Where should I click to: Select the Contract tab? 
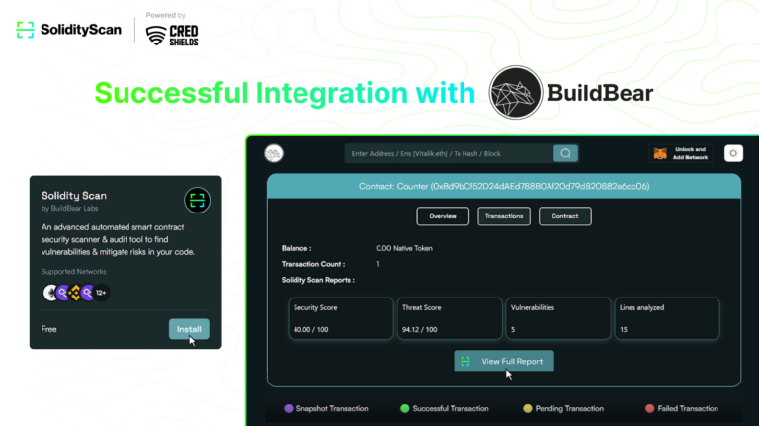point(565,216)
